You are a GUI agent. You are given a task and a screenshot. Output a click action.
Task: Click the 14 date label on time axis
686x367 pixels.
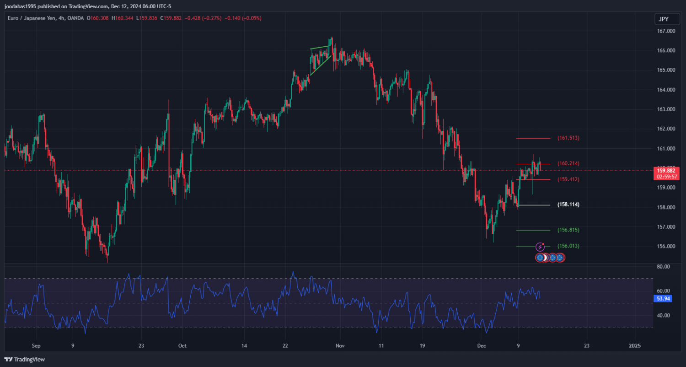point(244,345)
